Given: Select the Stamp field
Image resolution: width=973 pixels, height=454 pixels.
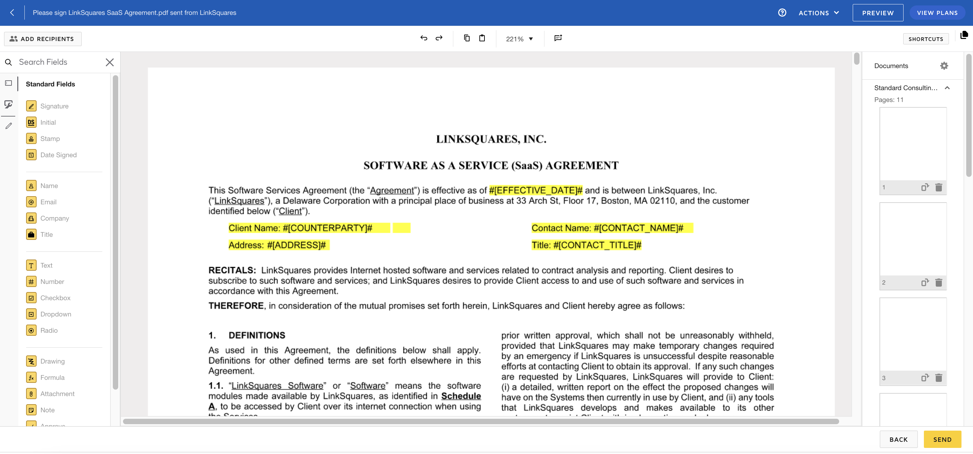Looking at the screenshot, I should pos(43,139).
